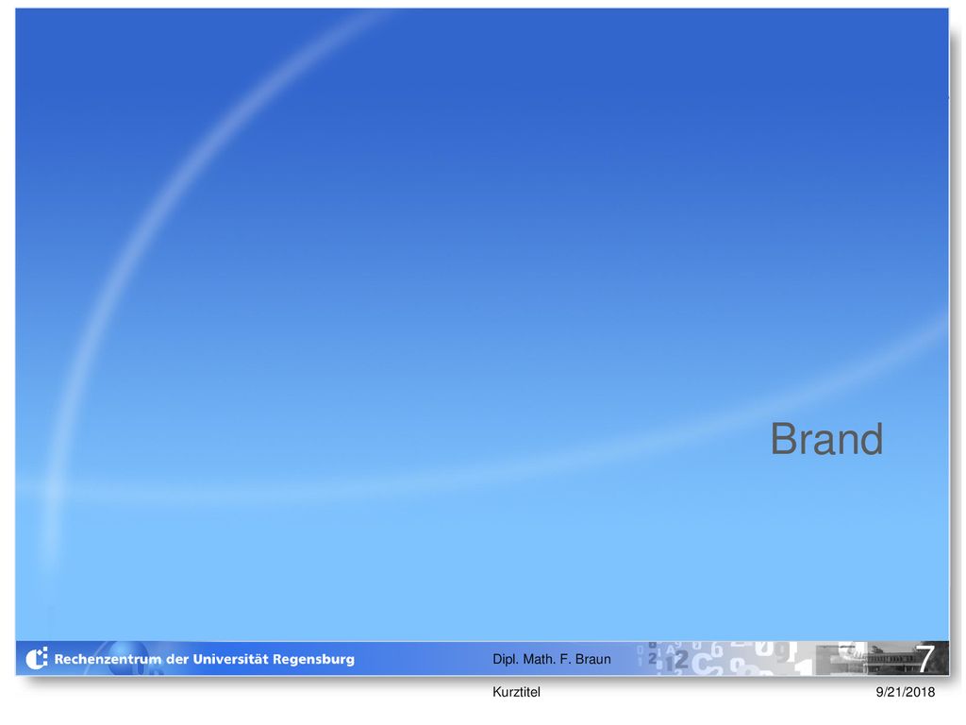Click the date 9/21/2018
Screen dimensions: 966x725
click(905, 692)
